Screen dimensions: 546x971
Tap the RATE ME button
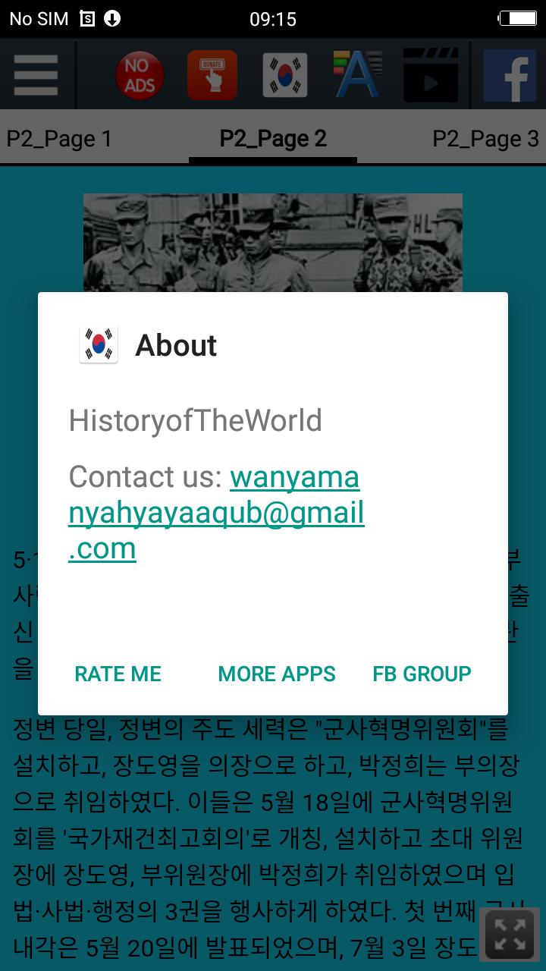pyautogui.click(x=118, y=674)
